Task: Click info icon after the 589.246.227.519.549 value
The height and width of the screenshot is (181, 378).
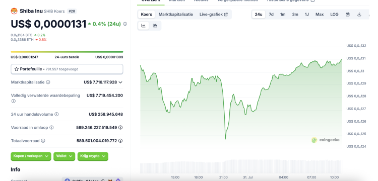Action: point(120,127)
